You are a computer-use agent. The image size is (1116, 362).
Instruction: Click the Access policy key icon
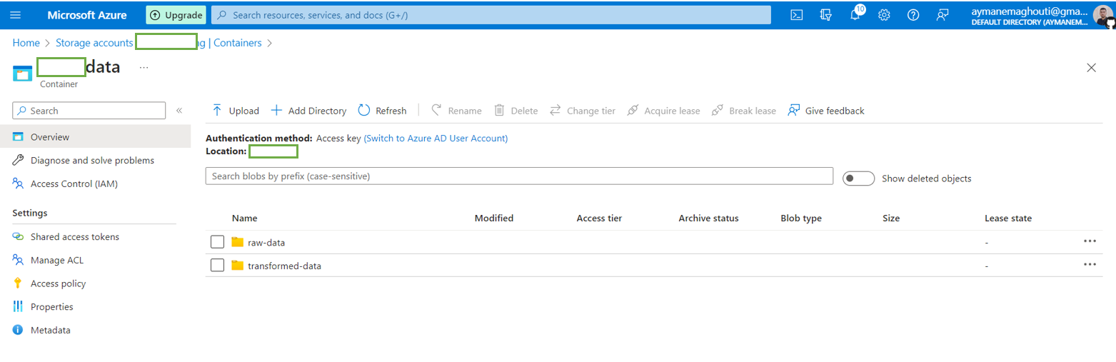pyautogui.click(x=19, y=283)
